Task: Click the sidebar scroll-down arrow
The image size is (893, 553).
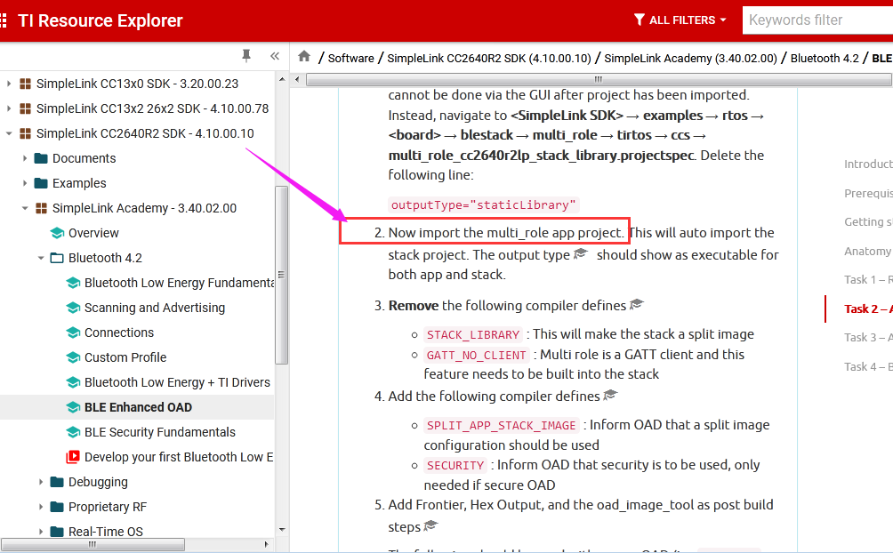Action: [282, 530]
